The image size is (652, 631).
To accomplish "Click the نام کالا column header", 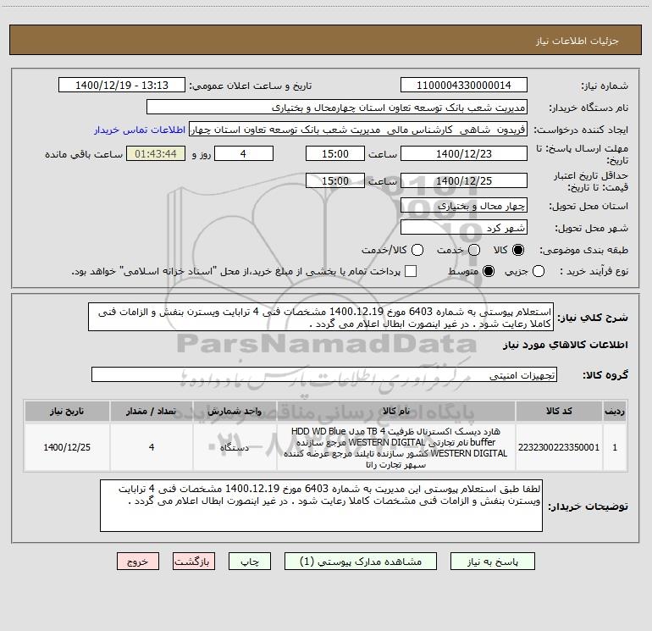I will point(396,412).
